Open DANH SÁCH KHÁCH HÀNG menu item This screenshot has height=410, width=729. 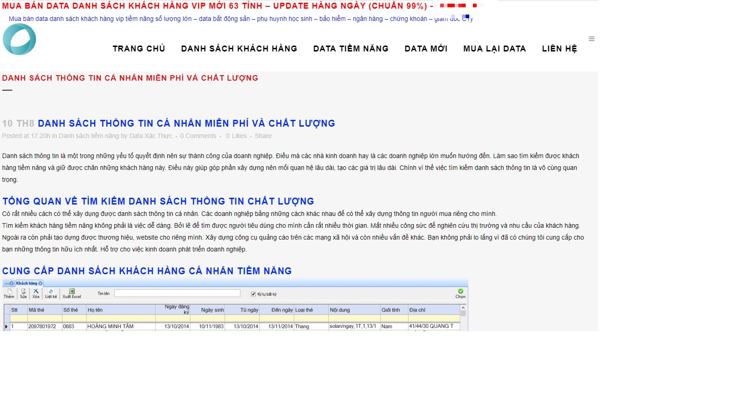tap(239, 49)
